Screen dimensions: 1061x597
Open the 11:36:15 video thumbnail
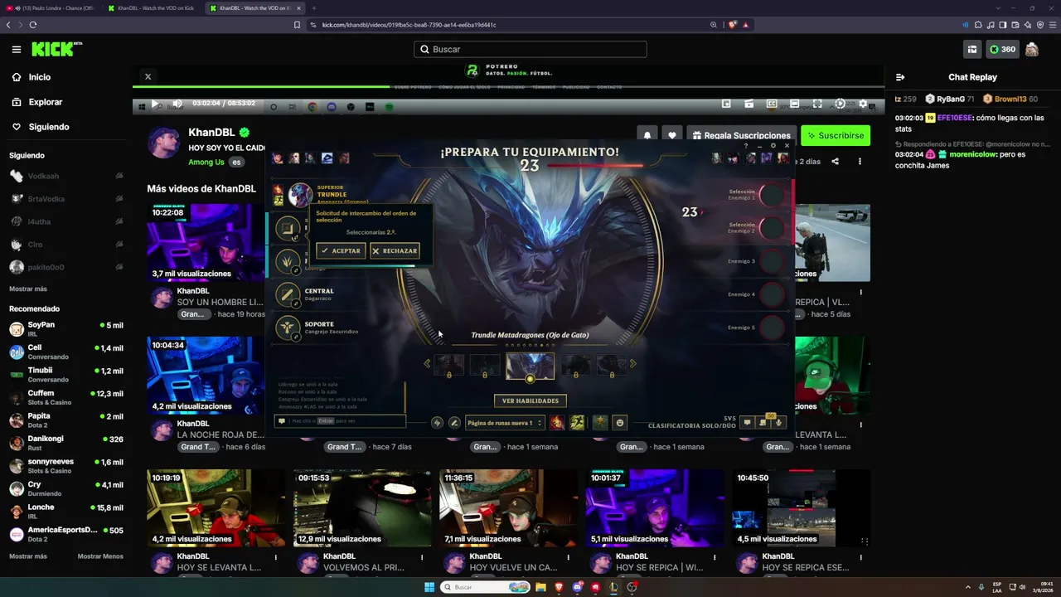tap(508, 508)
